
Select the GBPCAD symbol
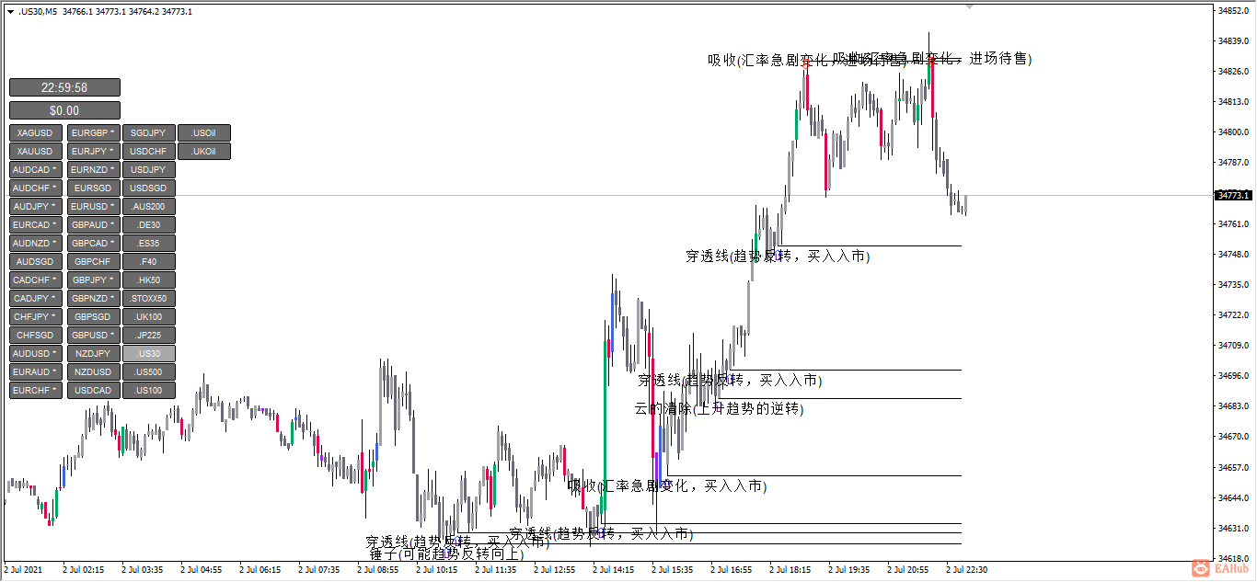(93, 244)
